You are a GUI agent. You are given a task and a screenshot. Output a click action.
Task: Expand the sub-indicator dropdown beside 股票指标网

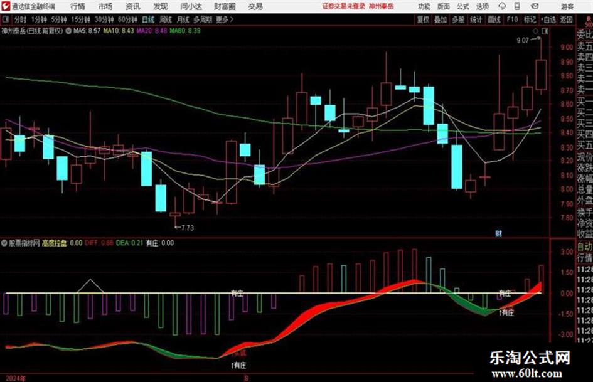click(x=4, y=243)
